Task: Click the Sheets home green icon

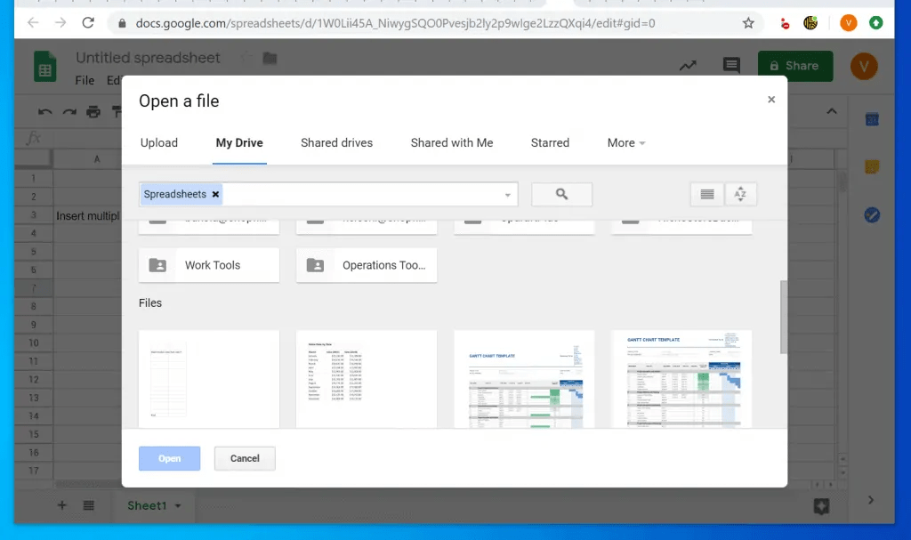Action: pyautogui.click(x=44, y=67)
